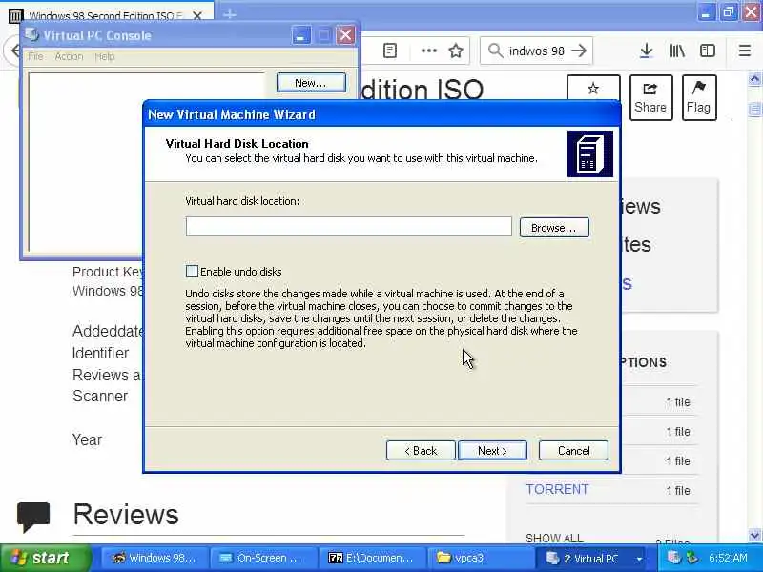Open the Action menu in Virtual PC Console
Screen dimensions: 763x572
[x=69, y=56]
